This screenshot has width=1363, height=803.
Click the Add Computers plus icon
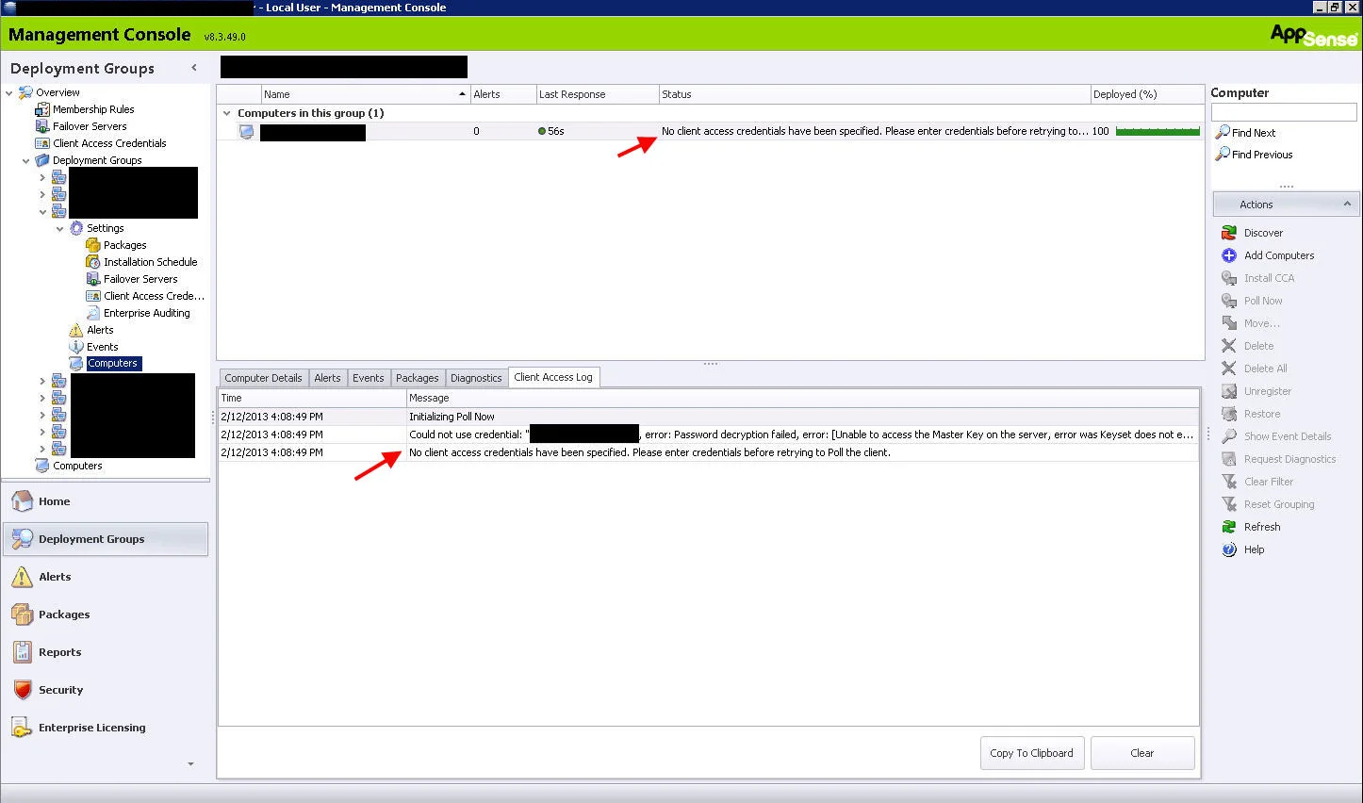(1229, 255)
